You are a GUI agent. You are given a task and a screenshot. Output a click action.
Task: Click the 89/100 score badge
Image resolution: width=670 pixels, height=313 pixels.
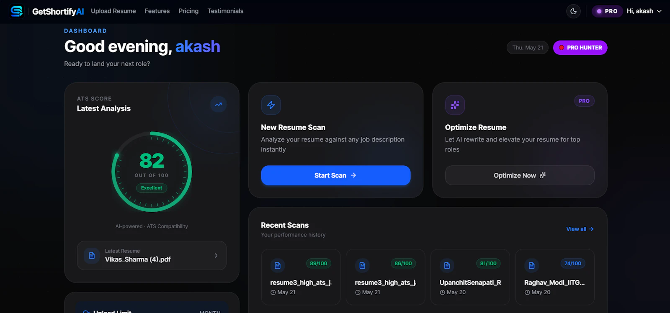[x=319, y=263]
